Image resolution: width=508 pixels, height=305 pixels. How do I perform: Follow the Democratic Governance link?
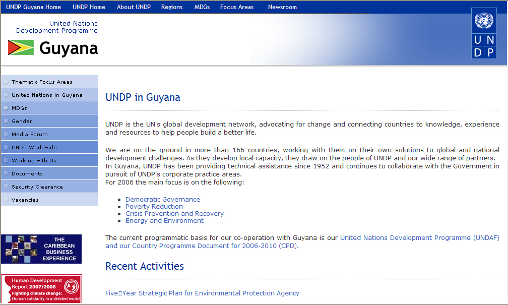[x=163, y=200]
